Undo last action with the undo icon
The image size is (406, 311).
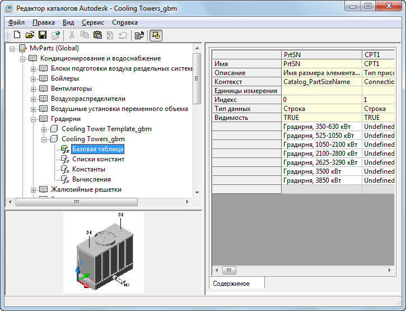tap(123, 35)
